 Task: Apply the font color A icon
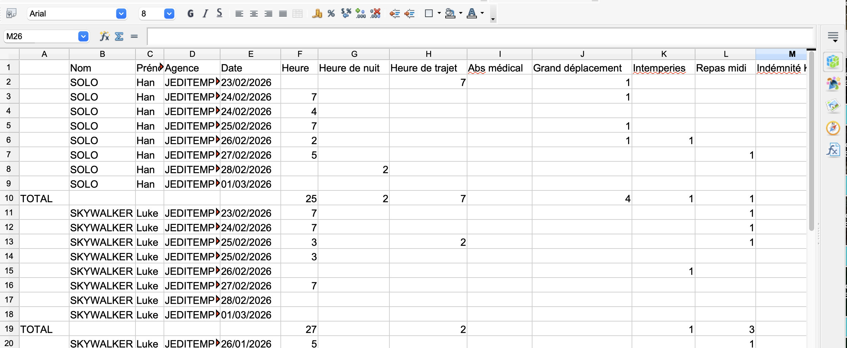[x=472, y=14]
